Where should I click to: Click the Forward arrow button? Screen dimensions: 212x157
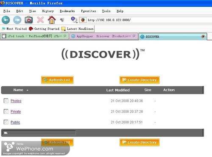click(17, 20)
